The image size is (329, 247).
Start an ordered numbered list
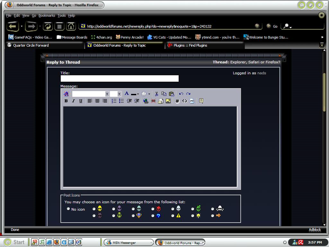[x=114, y=101]
